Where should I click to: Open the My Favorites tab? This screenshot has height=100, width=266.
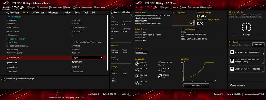point(13,12)
